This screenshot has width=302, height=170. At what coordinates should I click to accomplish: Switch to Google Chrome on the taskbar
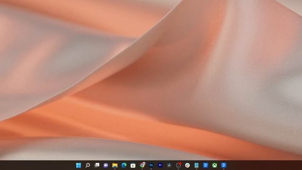pyautogui.click(x=142, y=165)
